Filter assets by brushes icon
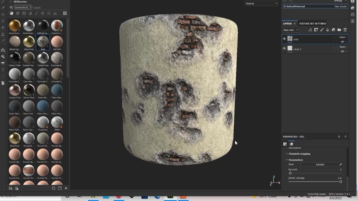This screenshot has height=201, width=358. [36, 13]
